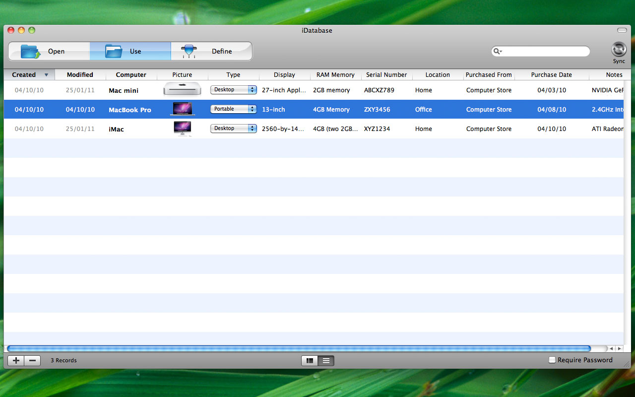Click the add record plus button
The width and height of the screenshot is (635, 397).
[16, 361]
